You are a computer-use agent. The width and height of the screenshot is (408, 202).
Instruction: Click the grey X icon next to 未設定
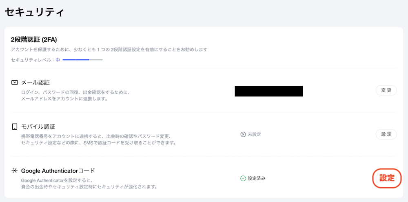[x=243, y=134]
